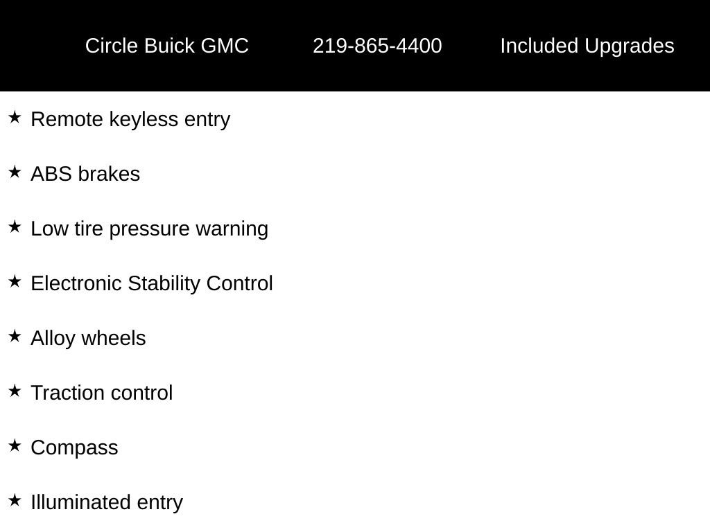
Task: Click the star beside Alloy wheels
Action: [15, 336]
